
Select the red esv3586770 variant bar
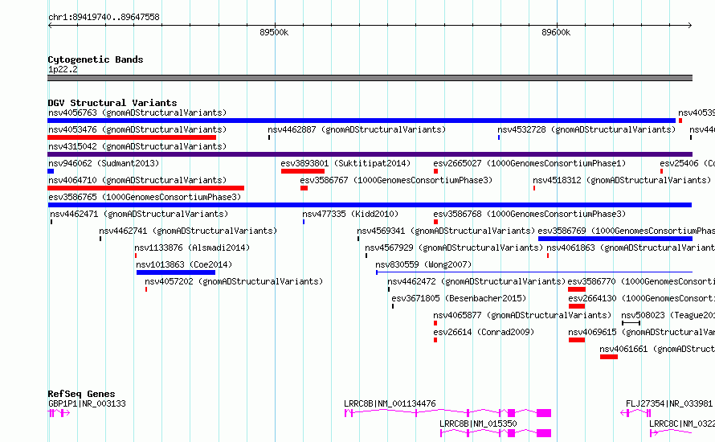pos(576,289)
